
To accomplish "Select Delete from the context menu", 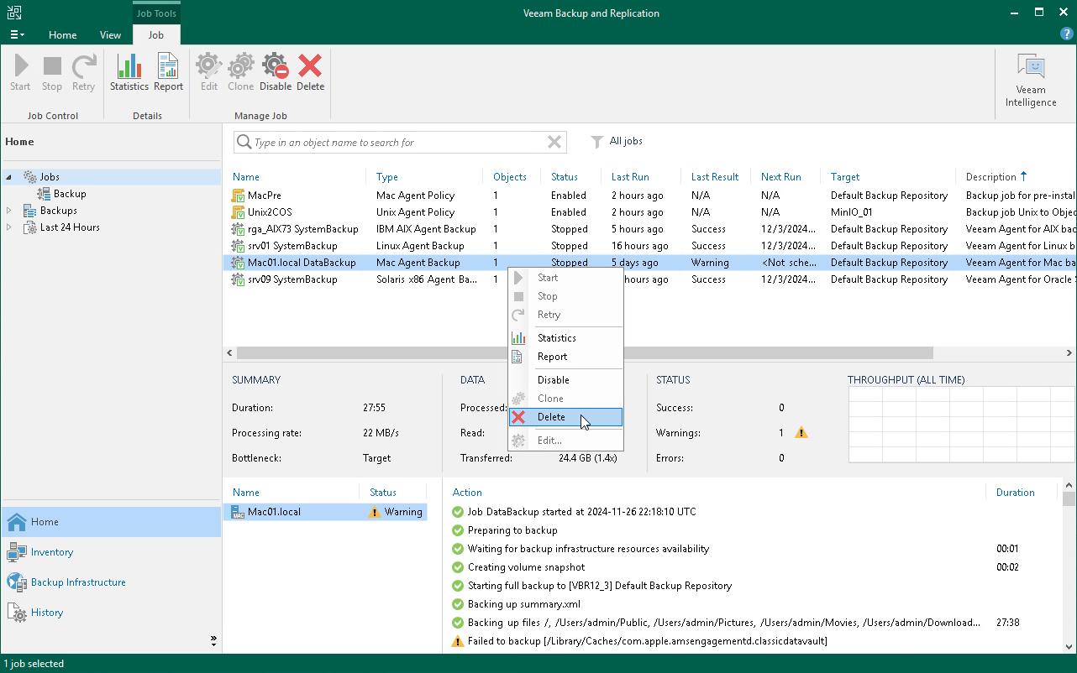I will (552, 417).
